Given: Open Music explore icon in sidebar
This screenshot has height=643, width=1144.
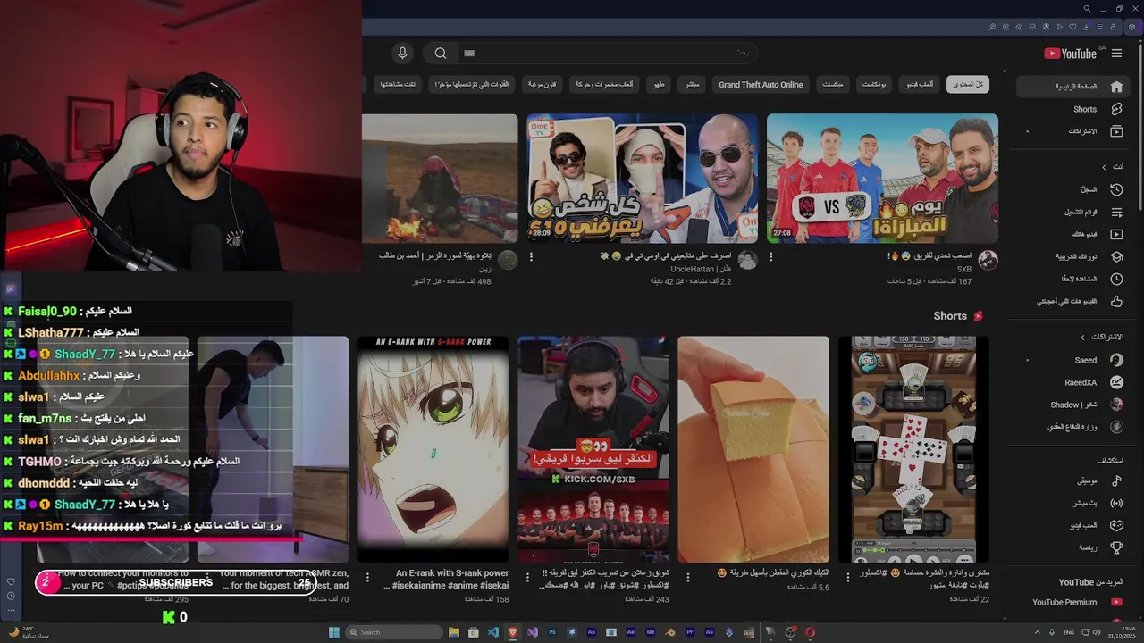Looking at the screenshot, I should point(1116,480).
